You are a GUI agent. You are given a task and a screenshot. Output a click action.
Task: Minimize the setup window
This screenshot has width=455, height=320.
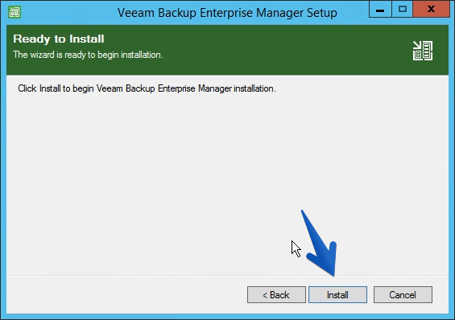tap(380, 10)
